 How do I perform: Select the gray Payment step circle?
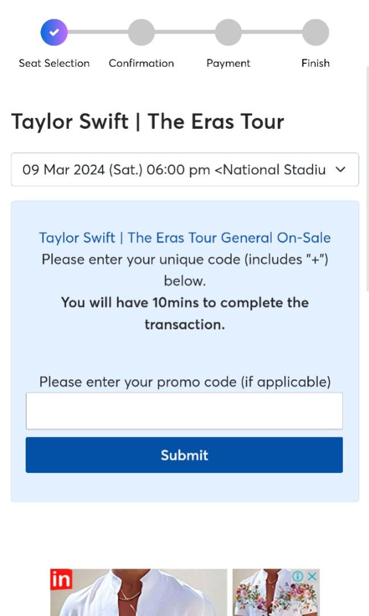228,32
